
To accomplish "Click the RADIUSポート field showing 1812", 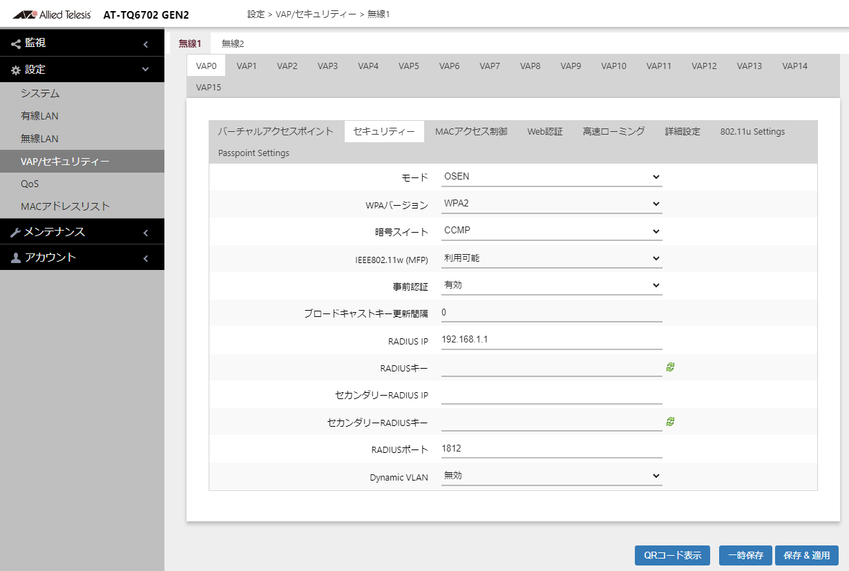I will (552, 449).
